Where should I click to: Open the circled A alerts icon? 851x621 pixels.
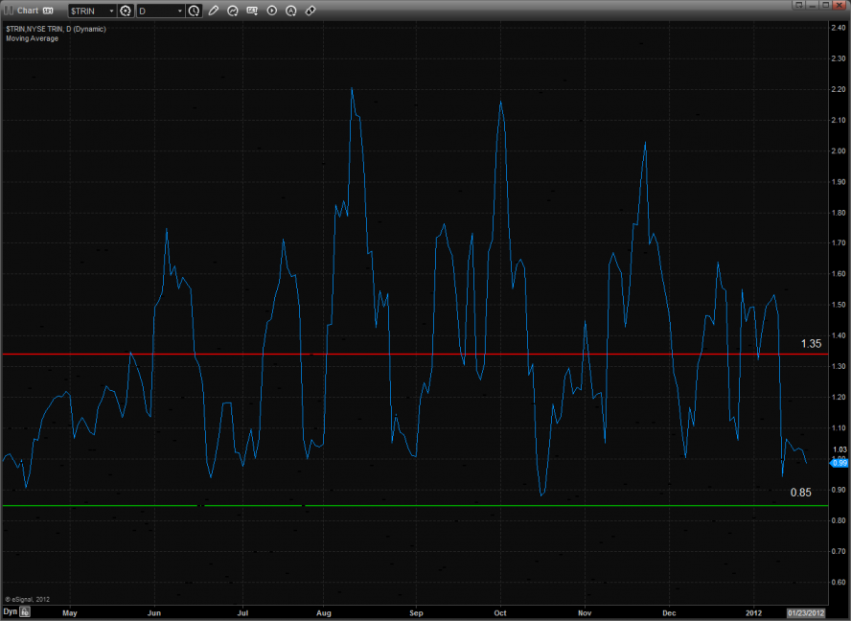291,11
